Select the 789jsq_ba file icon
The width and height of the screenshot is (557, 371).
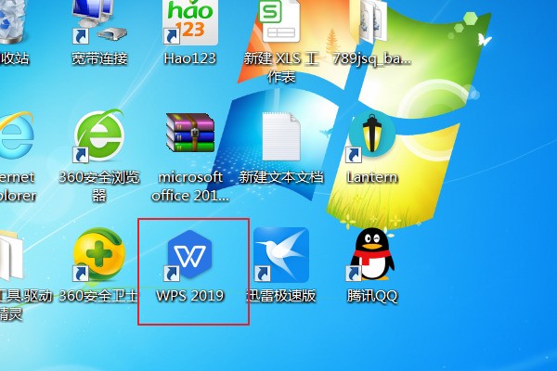pyautogui.click(x=373, y=20)
